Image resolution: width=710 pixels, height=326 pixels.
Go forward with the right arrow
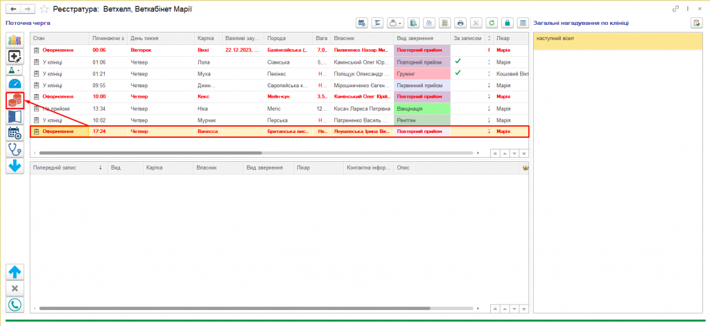pos(28,8)
